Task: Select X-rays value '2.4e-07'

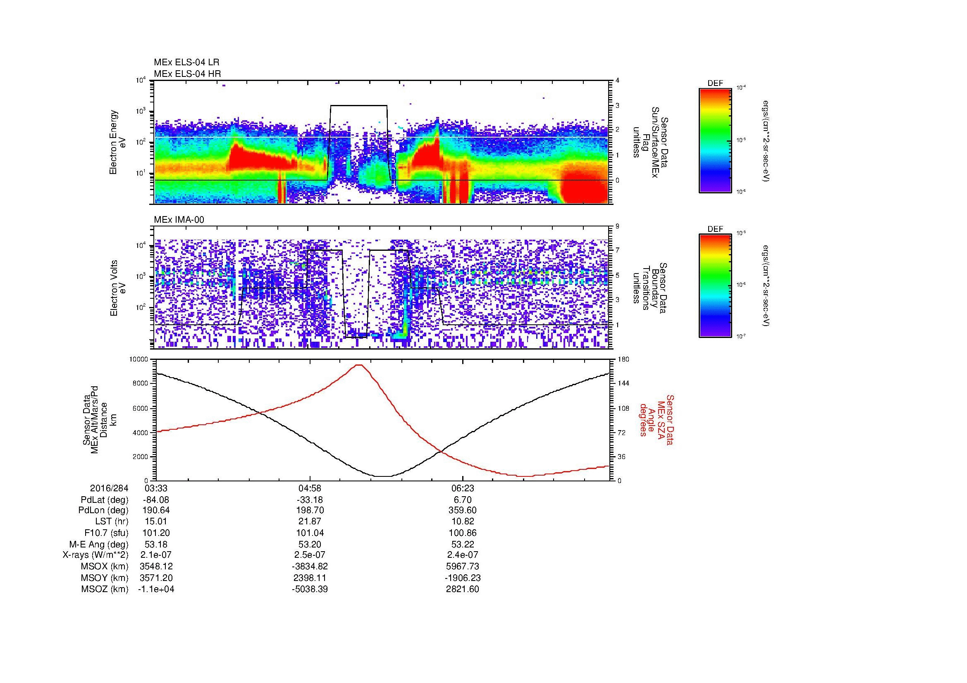Action: (x=463, y=555)
